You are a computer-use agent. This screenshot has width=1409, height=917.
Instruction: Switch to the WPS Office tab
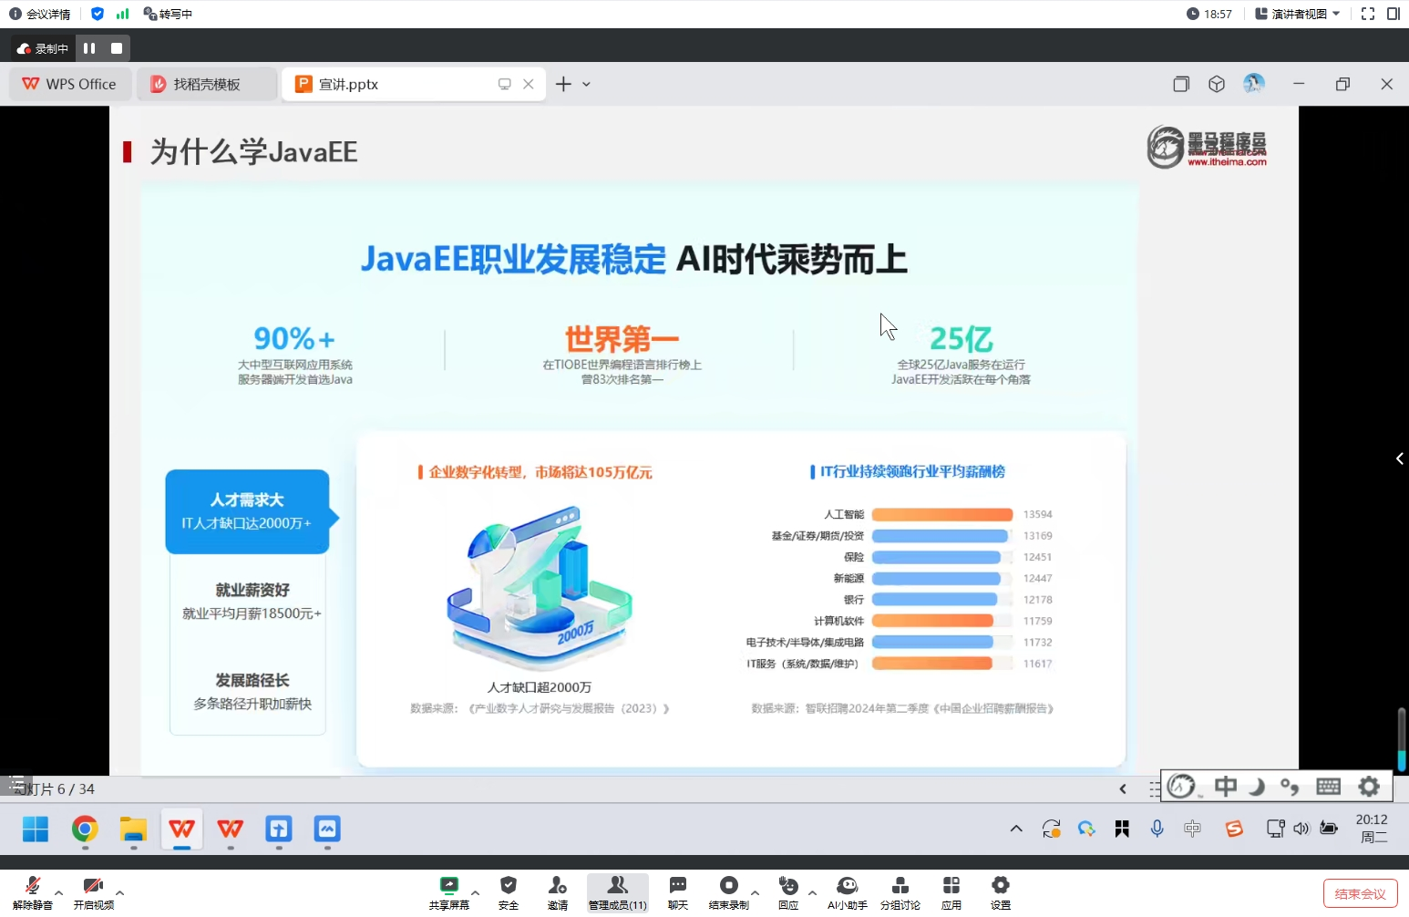(70, 84)
